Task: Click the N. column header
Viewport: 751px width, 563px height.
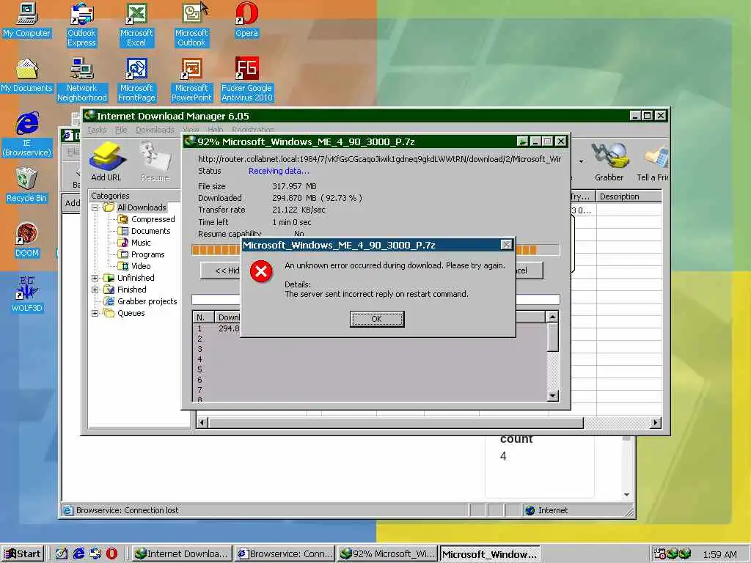Action: tap(203, 317)
